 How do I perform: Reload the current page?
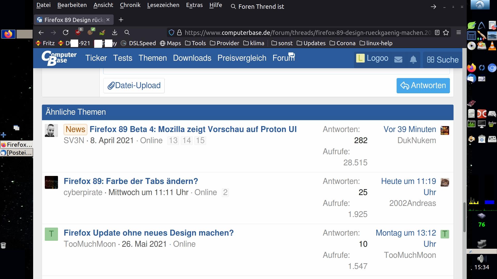point(66,33)
